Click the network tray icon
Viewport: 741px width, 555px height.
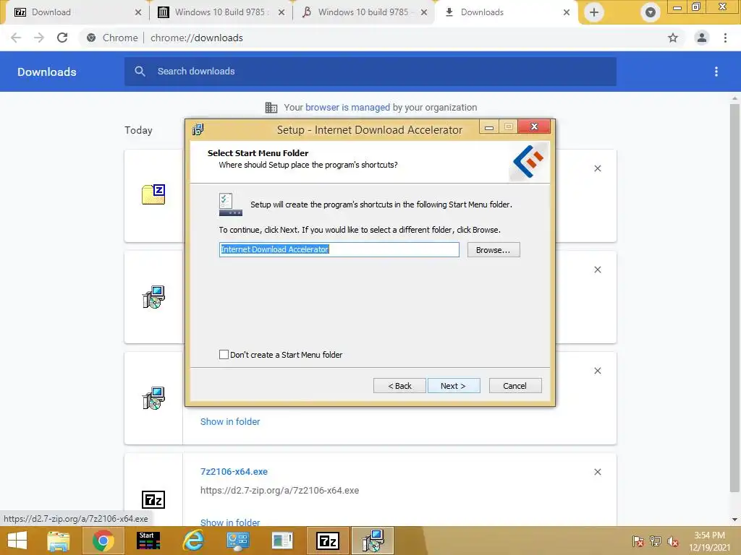[x=656, y=541]
